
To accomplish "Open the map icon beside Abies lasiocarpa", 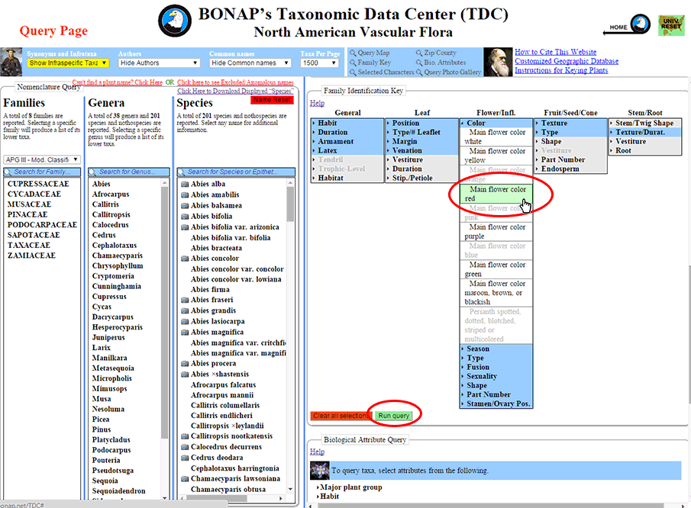I will coord(185,321).
